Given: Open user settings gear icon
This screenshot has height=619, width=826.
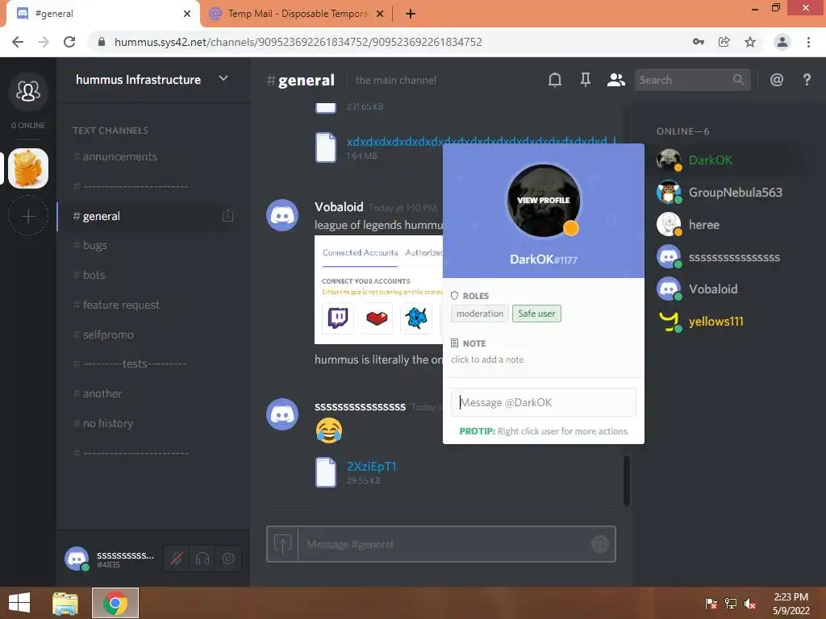Looking at the screenshot, I should pos(228,559).
